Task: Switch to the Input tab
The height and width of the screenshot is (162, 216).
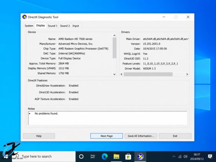Action: (76, 26)
